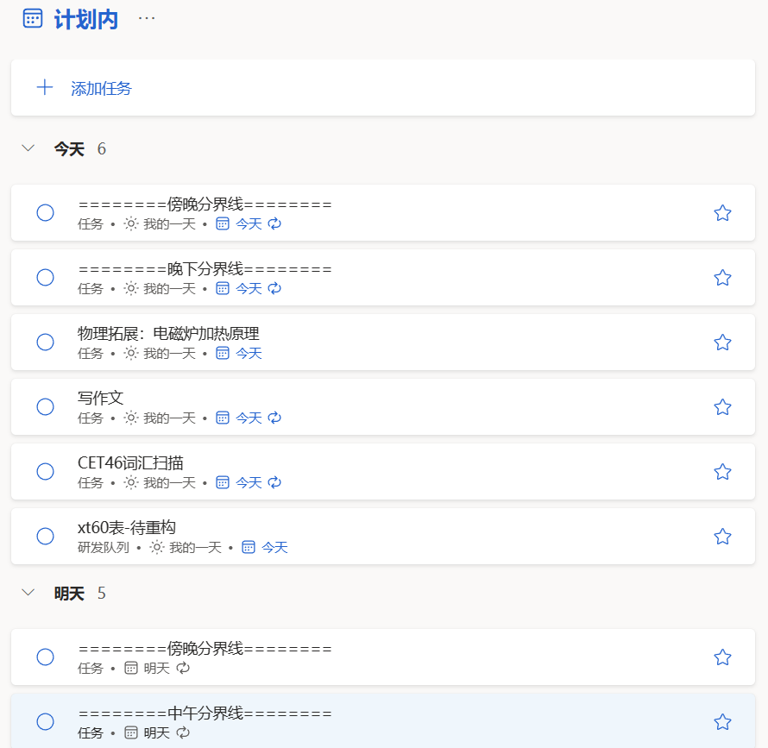The height and width of the screenshot is (748, 768).
Task: Star the 晚下分界线 task
Action: [x=722, y=278]
